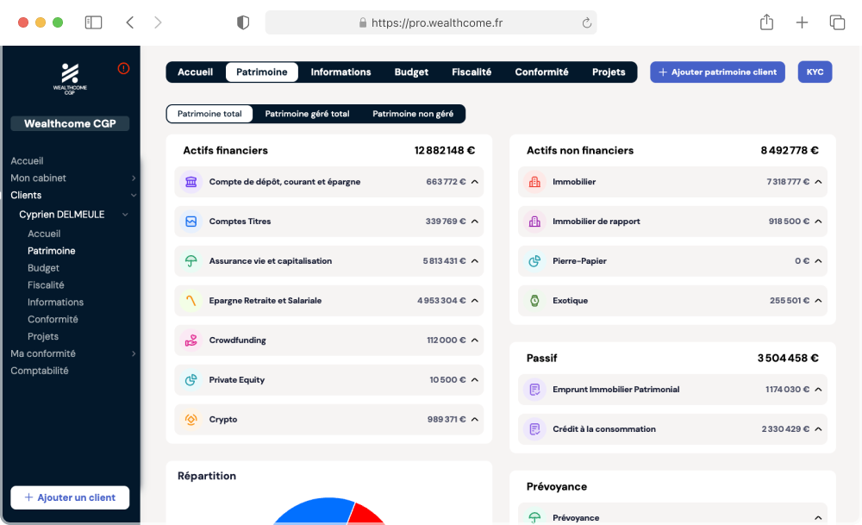Open the Accueil top tab
This screenshot has width=862, height=525.
point(195,72)
